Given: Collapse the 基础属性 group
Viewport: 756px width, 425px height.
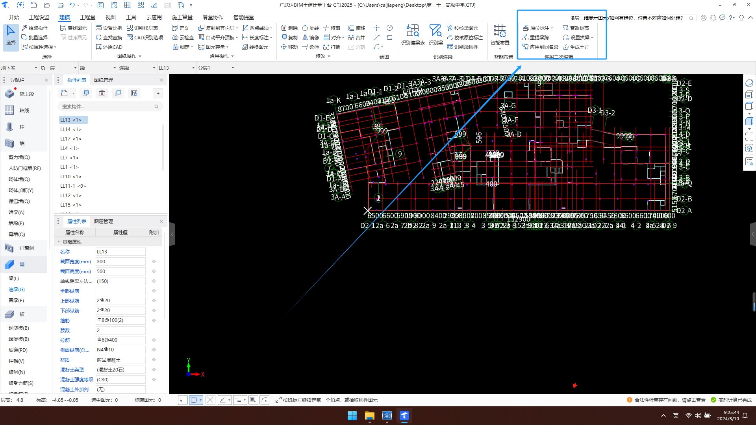Looking at the screenshot, I should pyautogui.click(x=59, y=242).
